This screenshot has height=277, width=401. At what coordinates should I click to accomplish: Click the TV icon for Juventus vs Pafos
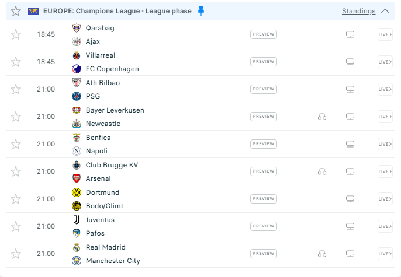tap(350, 226)
